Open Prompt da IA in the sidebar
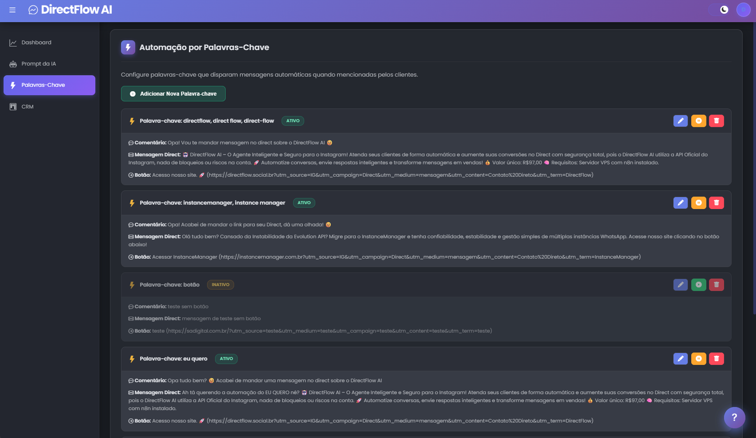The image size is (756, 438). 38,64
